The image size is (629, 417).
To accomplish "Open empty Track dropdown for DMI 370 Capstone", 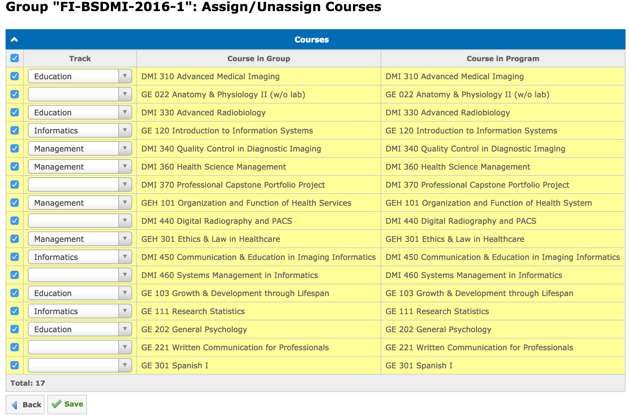I will click(80, 185).
